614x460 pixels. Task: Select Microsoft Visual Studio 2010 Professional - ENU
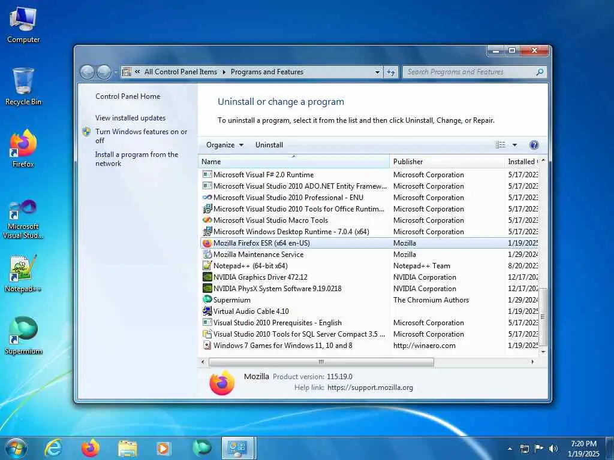click(369, 198)
